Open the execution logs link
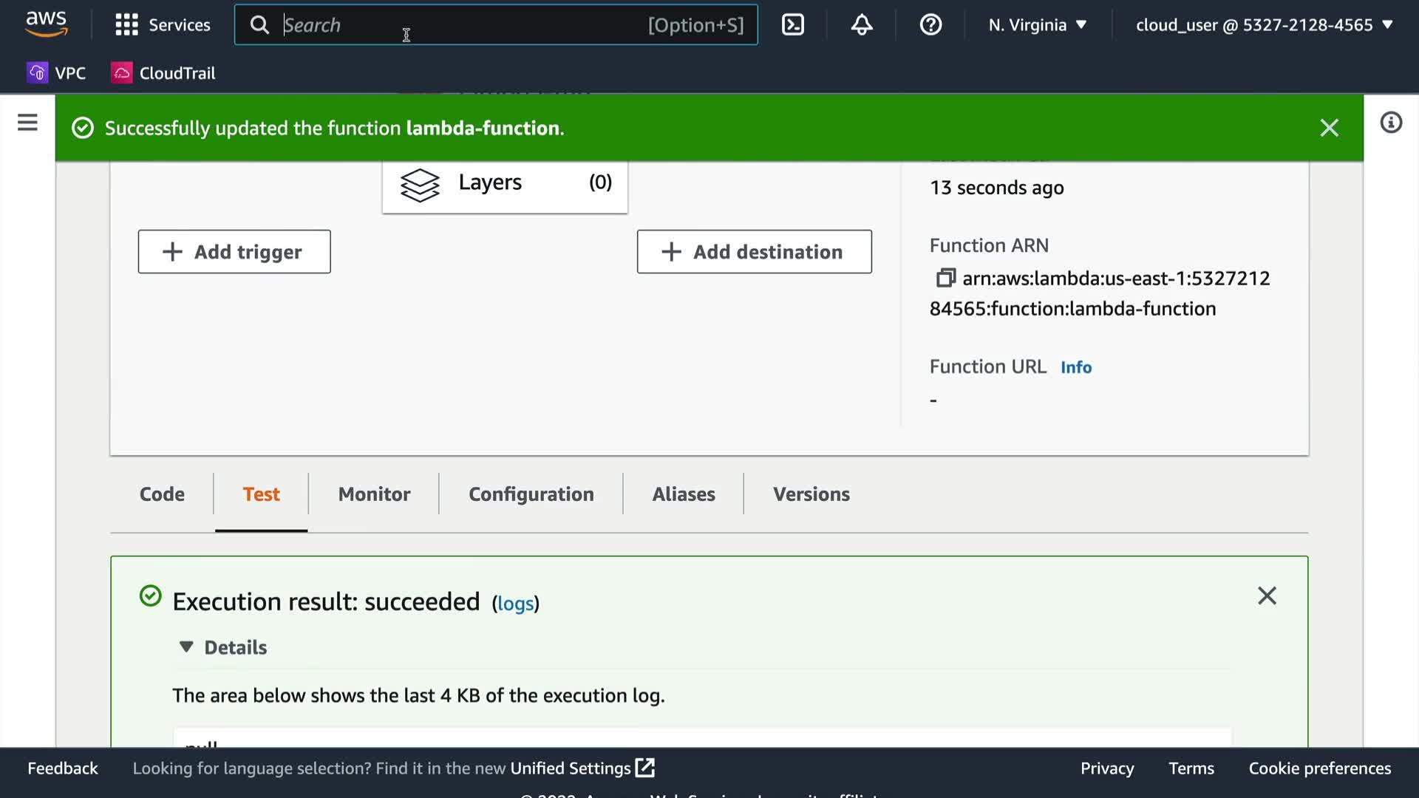1419x798 pixels. coord(515,604)
